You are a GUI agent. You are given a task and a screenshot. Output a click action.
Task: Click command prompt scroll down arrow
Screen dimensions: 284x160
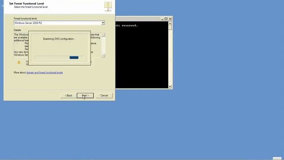tap(170, 87)
